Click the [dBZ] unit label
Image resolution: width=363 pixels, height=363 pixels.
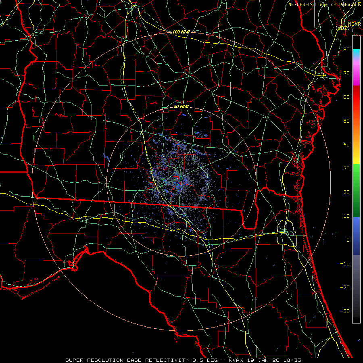coord(342,28)
